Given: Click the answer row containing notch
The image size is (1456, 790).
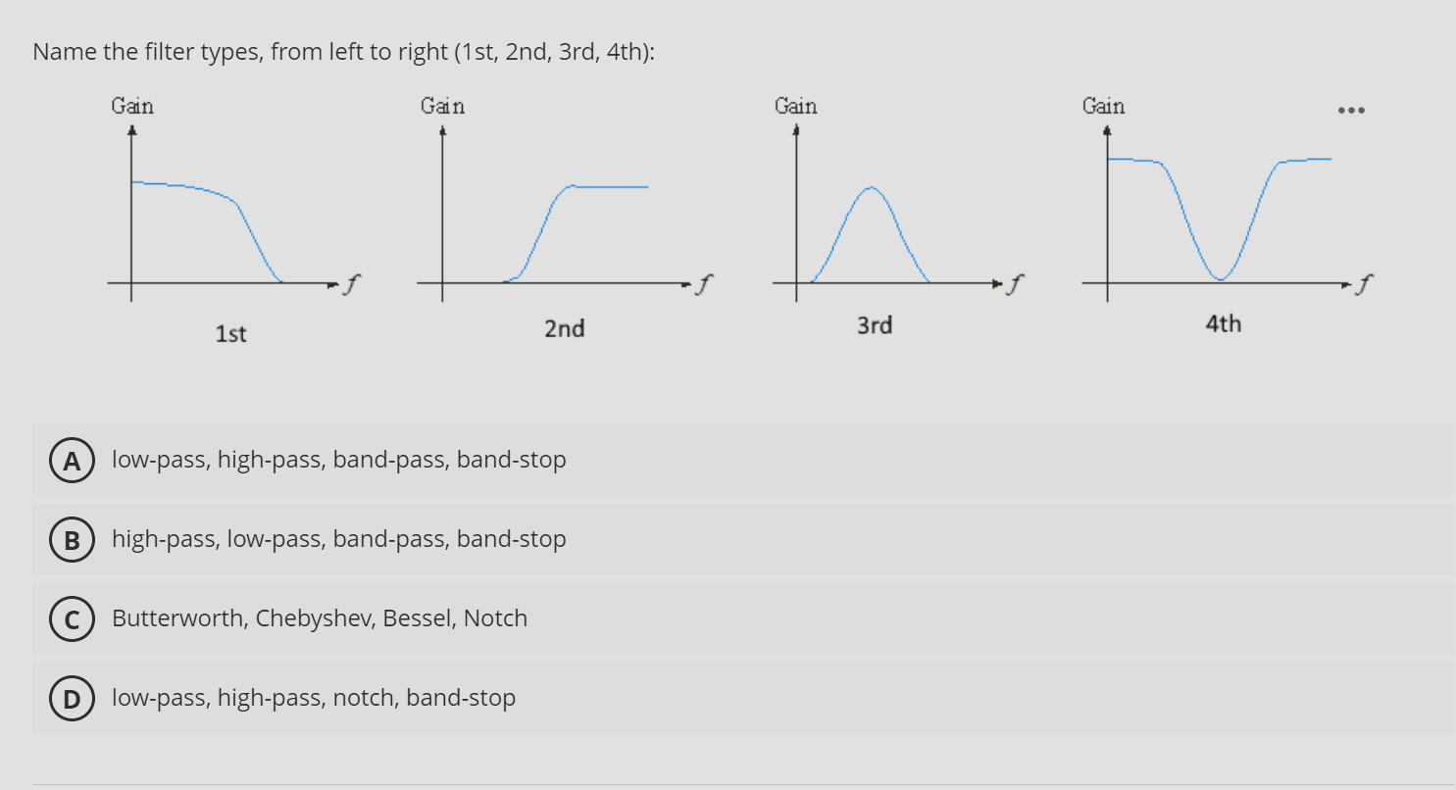Looking at the screenshot, I should click(x=314, y=698).
